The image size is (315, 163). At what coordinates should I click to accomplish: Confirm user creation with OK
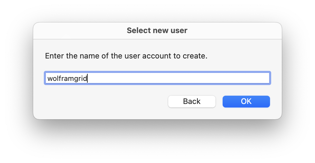point(246,102)
